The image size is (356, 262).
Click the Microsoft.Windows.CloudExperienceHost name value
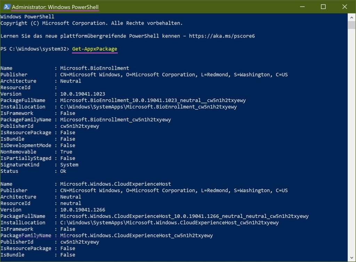pyautogui.click(x=115, y=184)
